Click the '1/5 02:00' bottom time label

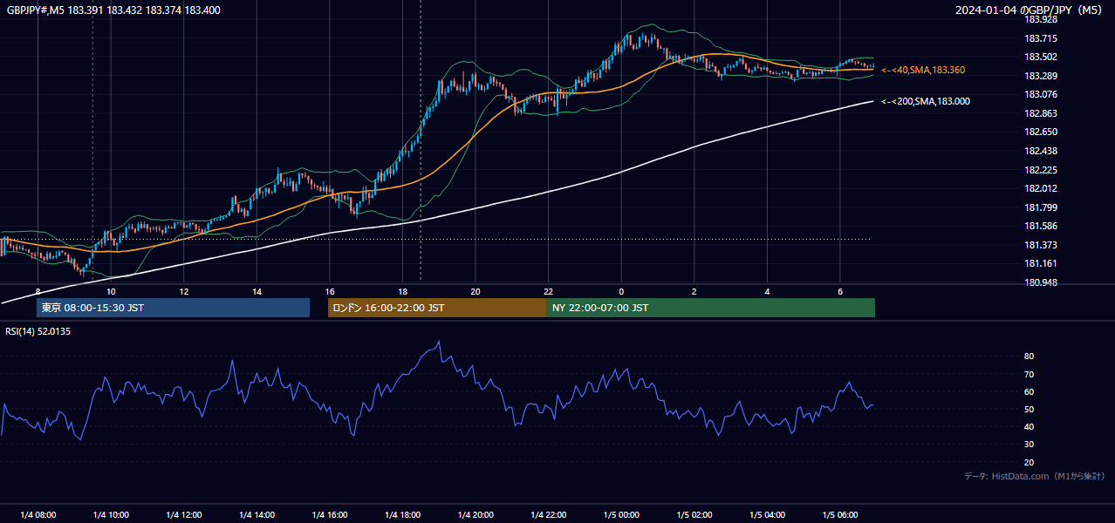pyautogui.click(x=694, y=514)
